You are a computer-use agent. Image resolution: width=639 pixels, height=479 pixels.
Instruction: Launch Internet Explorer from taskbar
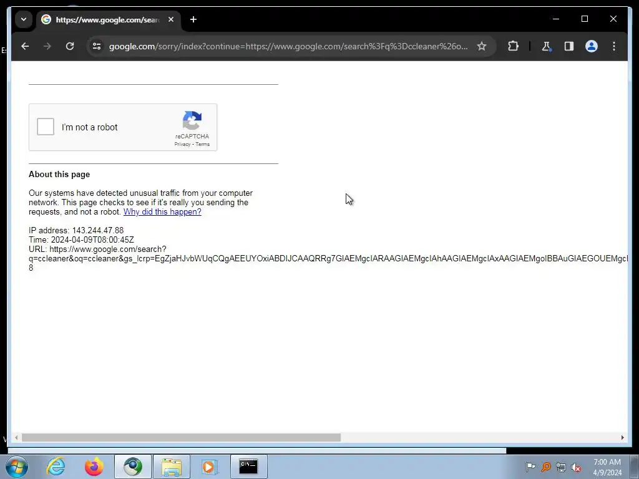(56, 467)
